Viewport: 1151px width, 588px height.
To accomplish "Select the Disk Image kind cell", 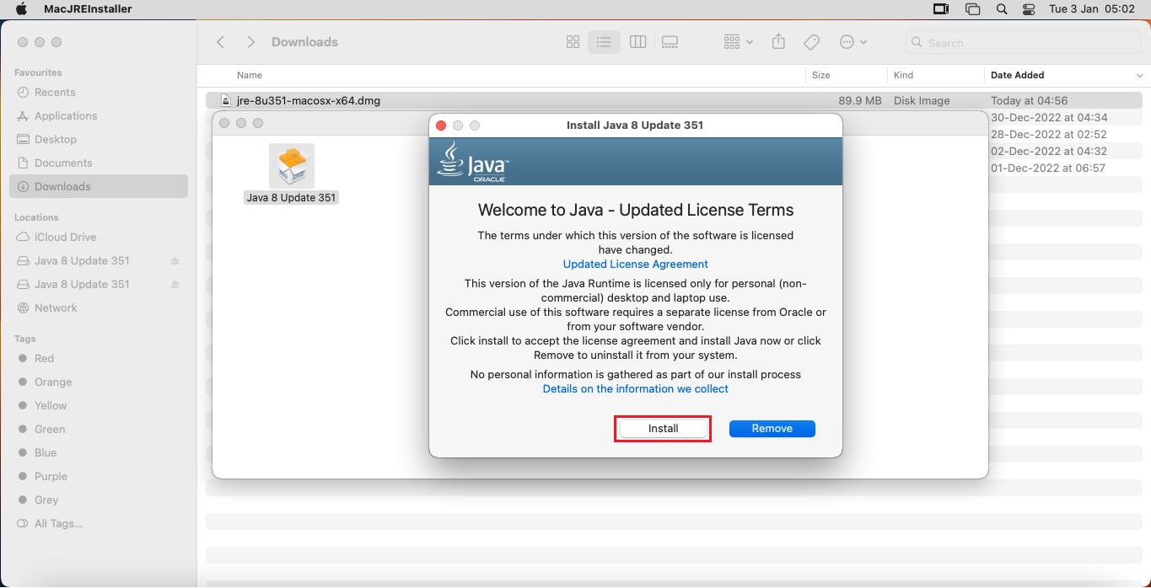I will point(922,100).
